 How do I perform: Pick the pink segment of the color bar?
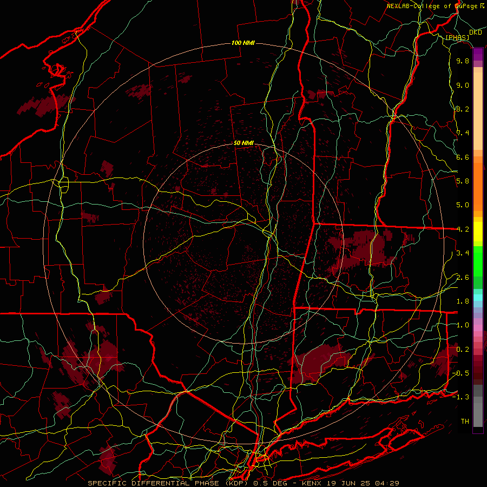tap(478, 328)
